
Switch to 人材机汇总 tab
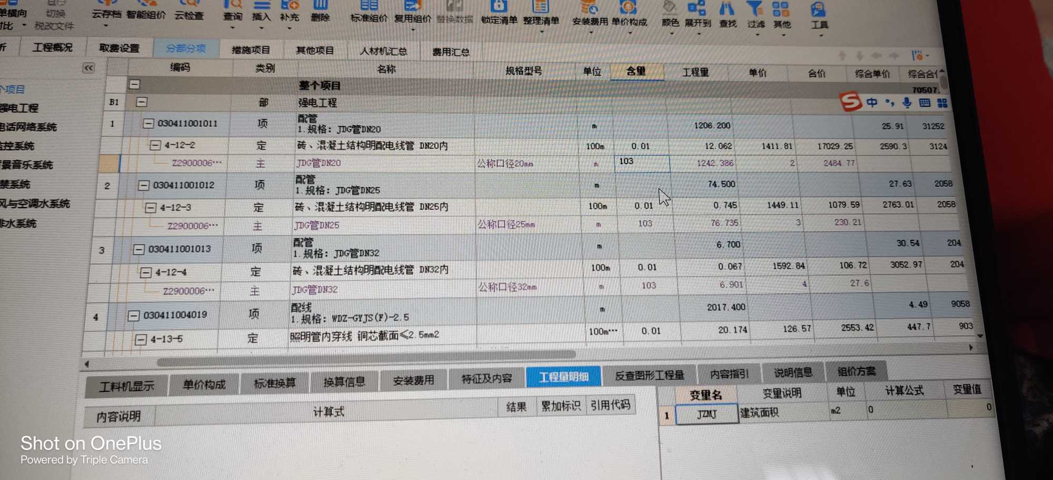pos(383,51)
